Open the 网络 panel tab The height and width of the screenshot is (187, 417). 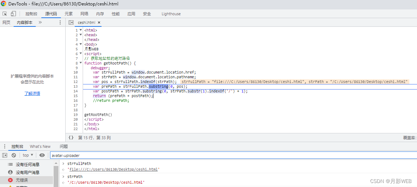tap(84, 14)
